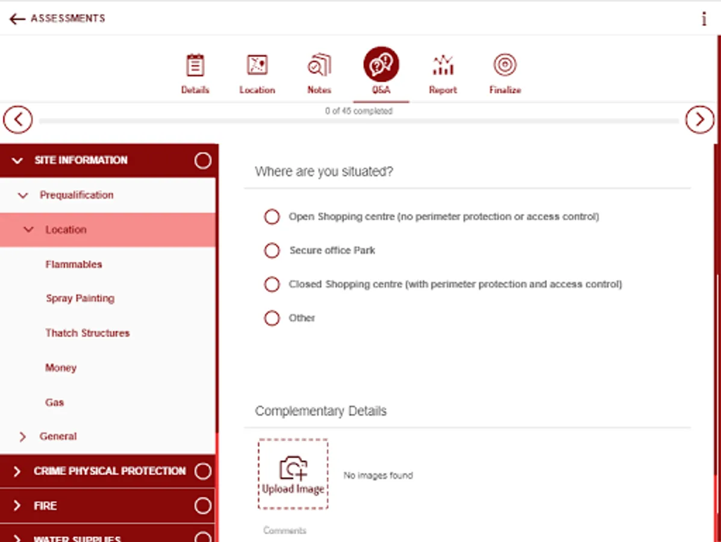Expand the Fire section chevron

17,506
